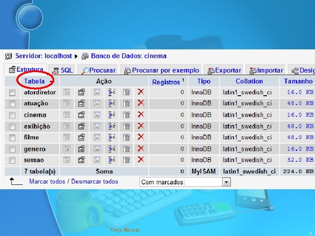Open the filme table name
This screenshot has height=236, width=315.
click(x=31, y=138)
